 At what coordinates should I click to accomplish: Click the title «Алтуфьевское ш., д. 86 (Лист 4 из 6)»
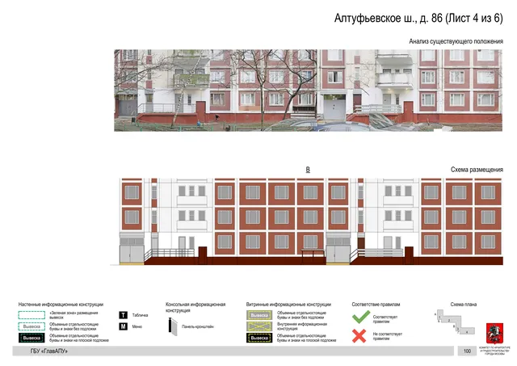418,18
